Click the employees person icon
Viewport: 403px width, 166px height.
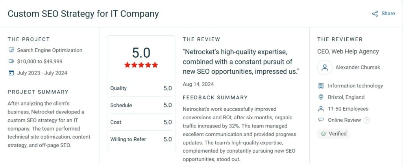pyautogui.click(x=321, y=109)
